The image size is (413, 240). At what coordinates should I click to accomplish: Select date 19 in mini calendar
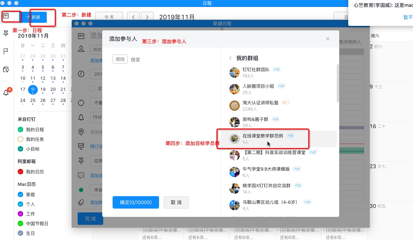tap(43, 89)
